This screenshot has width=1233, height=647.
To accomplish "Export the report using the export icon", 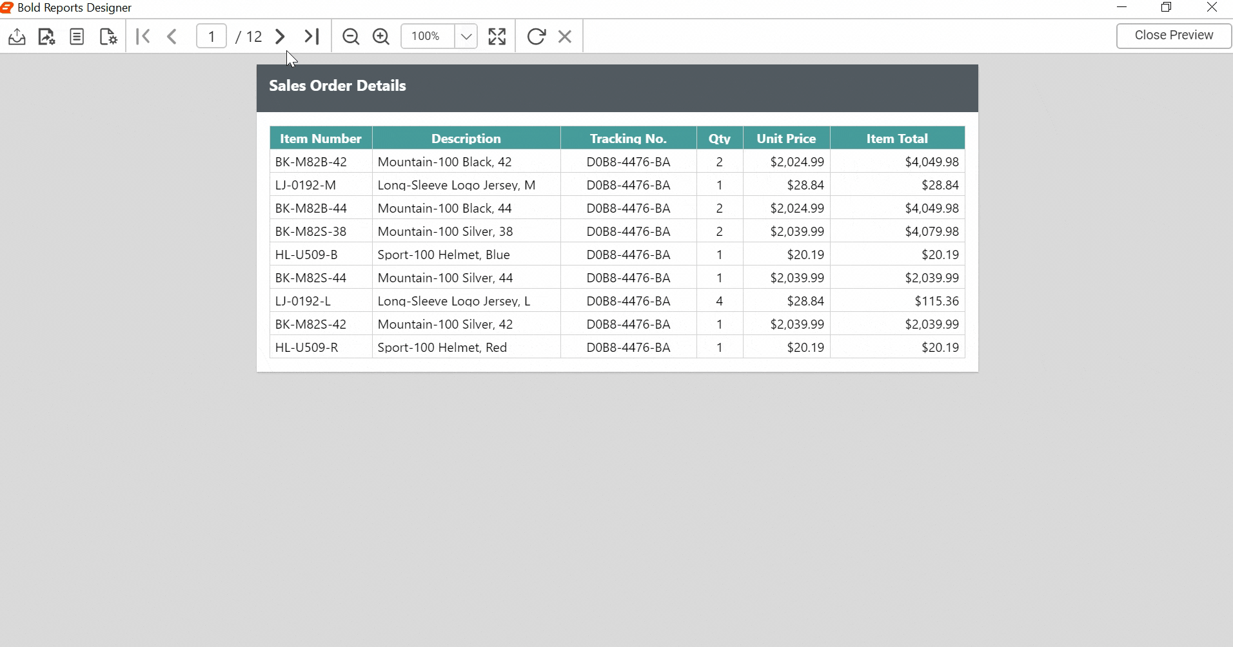I will (16, 36).
